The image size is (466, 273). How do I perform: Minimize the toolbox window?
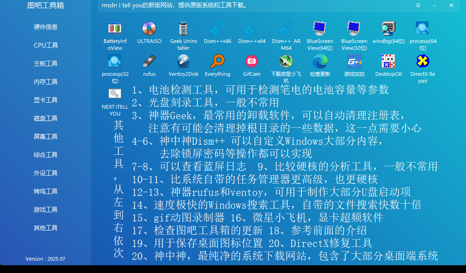(x=435, y=5)
